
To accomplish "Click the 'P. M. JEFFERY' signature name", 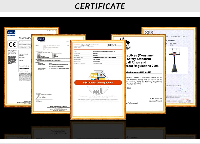I will point(156,99).
